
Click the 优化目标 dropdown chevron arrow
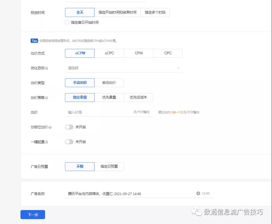(x=178, y=68)
